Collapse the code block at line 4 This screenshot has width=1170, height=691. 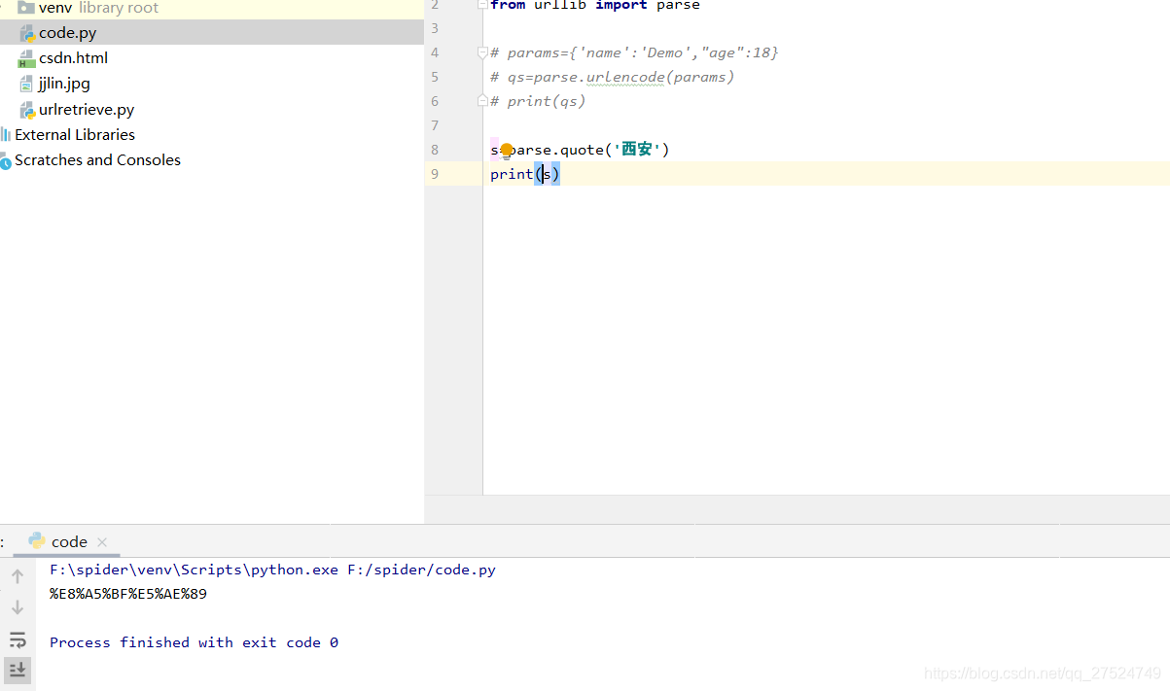[x=482, y=52]
